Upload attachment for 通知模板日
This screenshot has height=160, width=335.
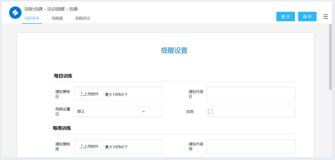click(89, 94)
